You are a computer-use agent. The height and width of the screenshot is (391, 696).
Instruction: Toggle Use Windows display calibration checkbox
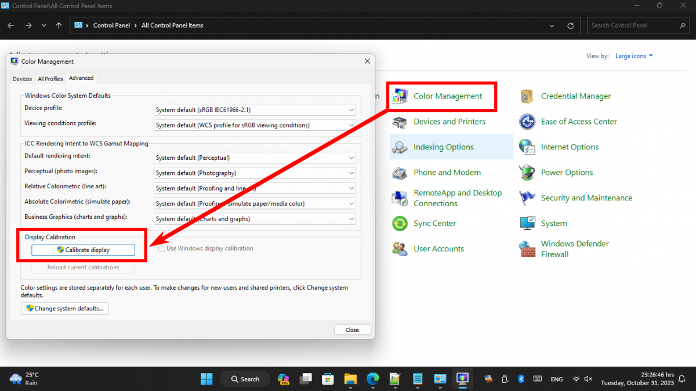162,249
